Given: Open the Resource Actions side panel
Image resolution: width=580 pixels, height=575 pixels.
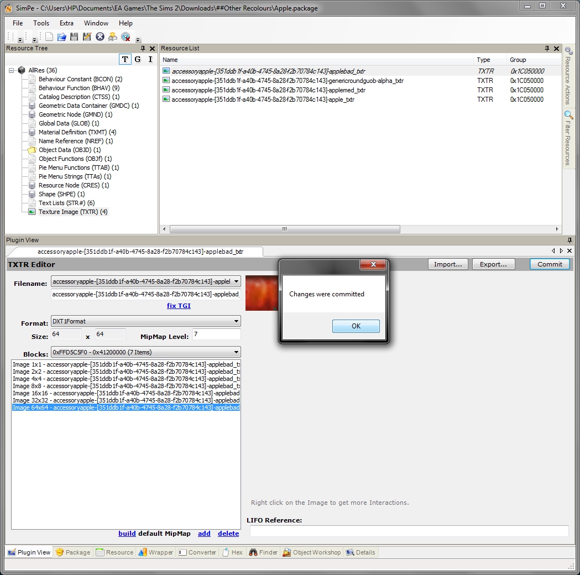Looking at the screenshot, I should [568, 76].
